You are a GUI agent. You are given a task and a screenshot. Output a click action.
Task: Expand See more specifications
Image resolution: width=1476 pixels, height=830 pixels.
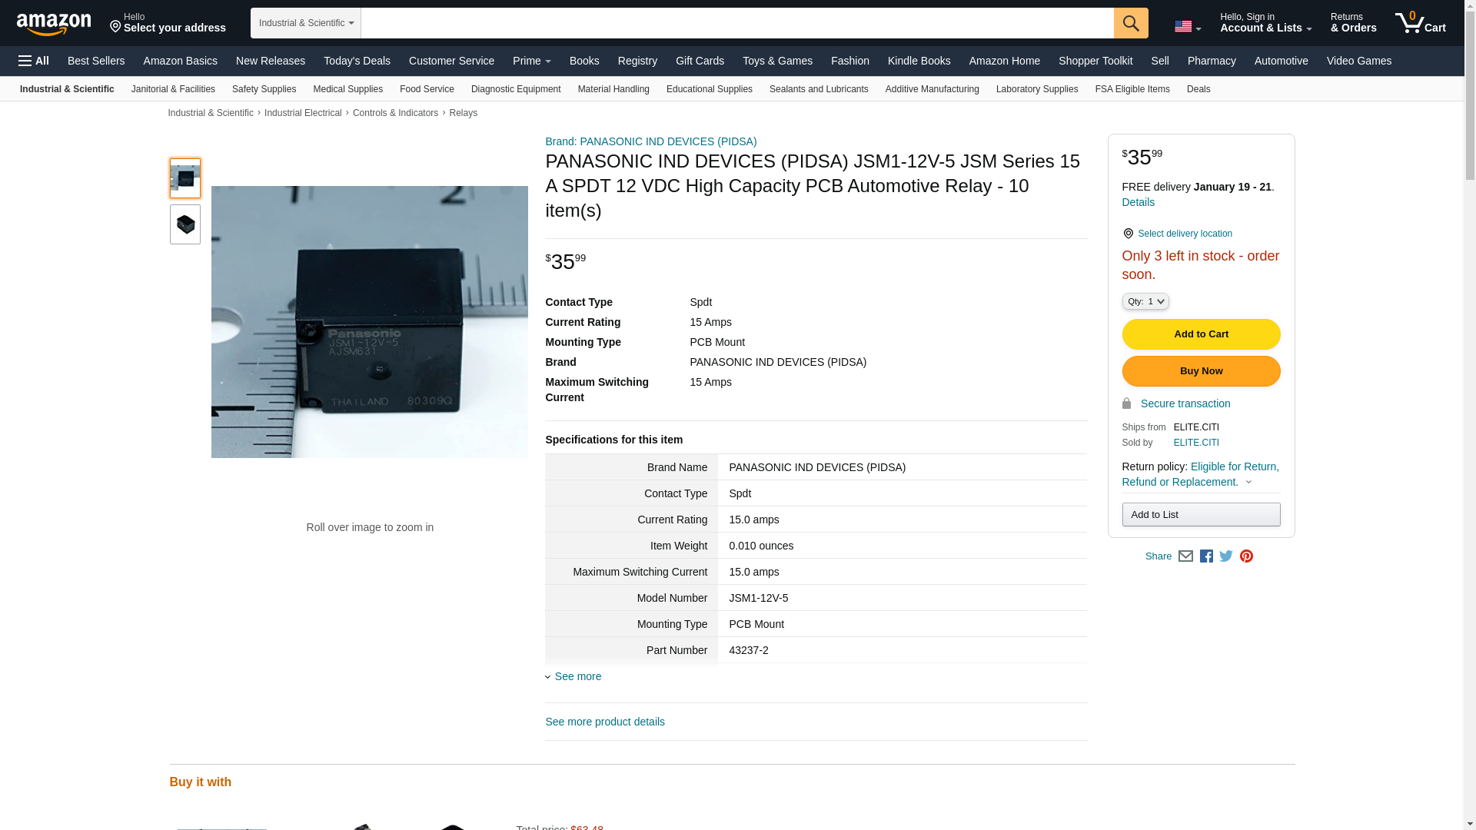577,676
